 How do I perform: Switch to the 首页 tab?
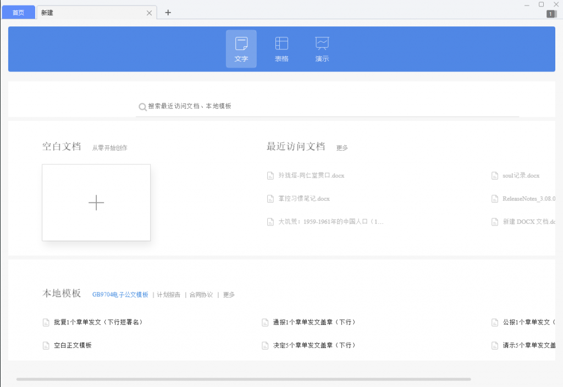click(x=18, y=12)
